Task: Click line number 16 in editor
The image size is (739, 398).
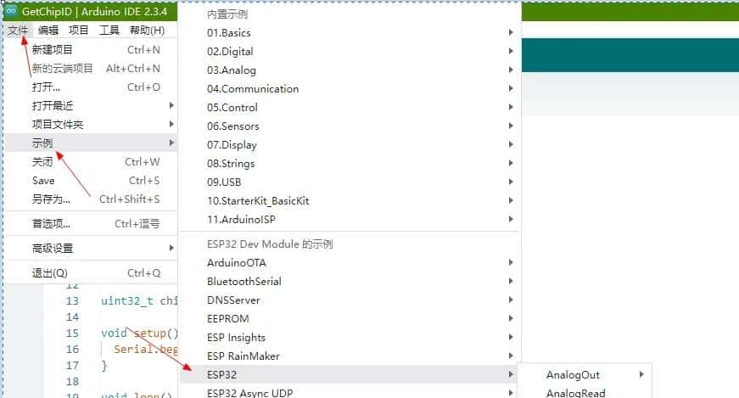Action: pos(72,349)
